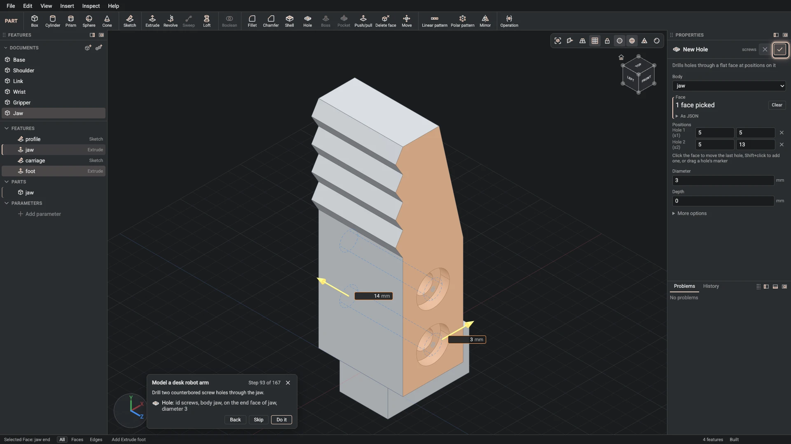Open the Loft tool
Image resolution: width=791 pixels, height=444 pixels.
(207, 21)
